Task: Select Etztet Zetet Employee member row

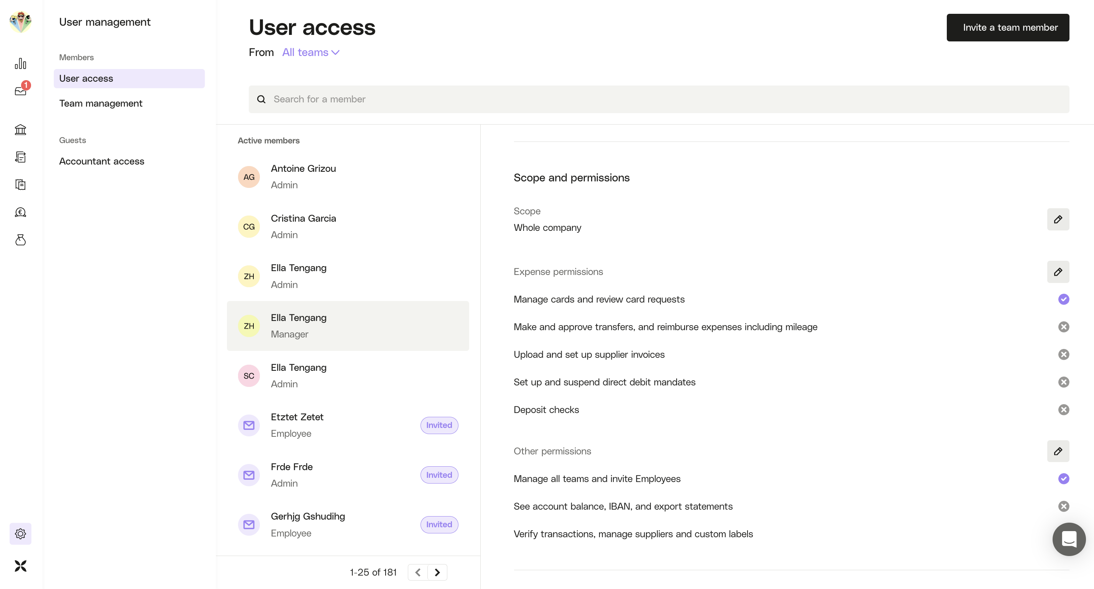Action: [348, 425]
